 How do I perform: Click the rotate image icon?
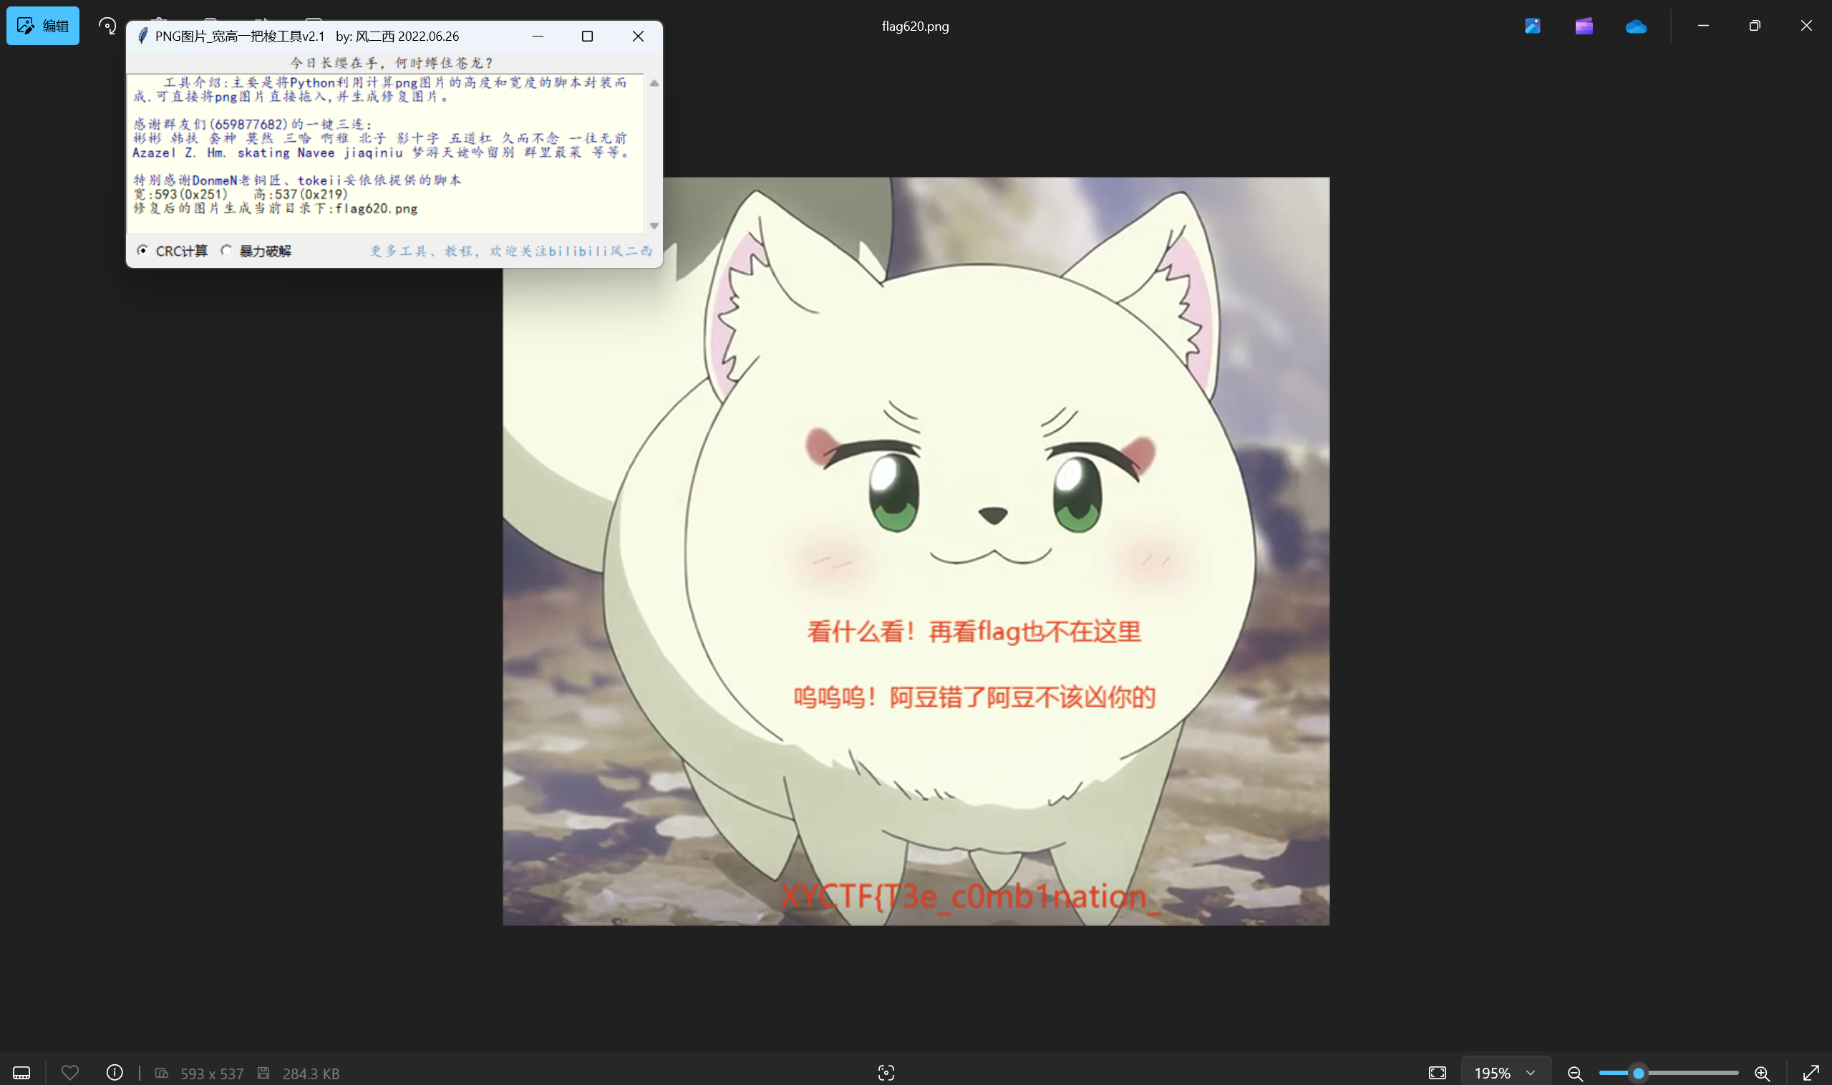coord(107,26)
